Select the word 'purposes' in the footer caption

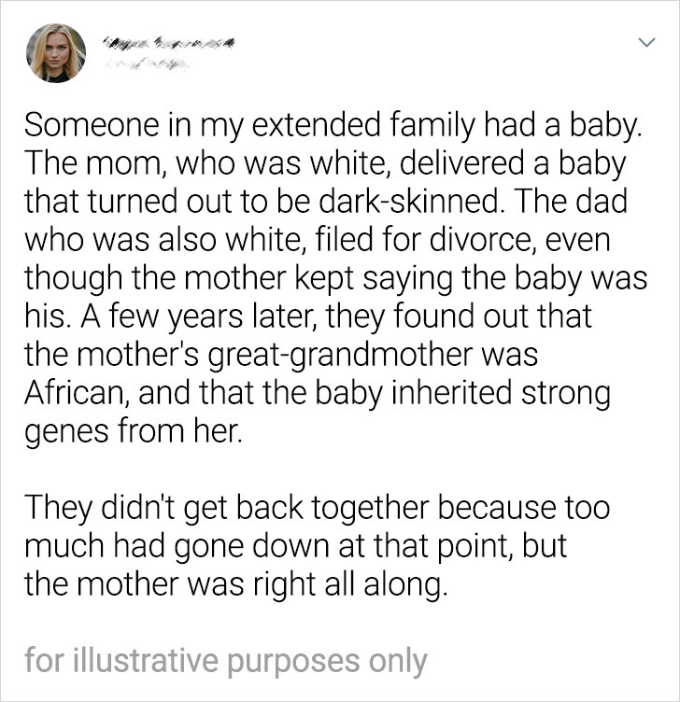(293, 662)
